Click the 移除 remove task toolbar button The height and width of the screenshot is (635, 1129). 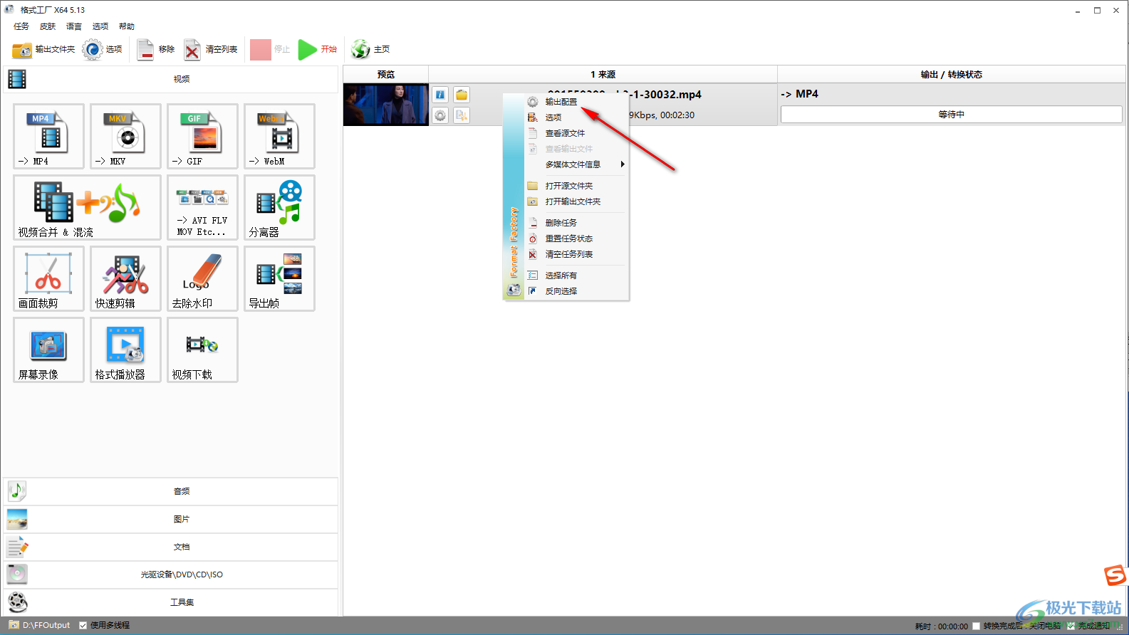156,49
